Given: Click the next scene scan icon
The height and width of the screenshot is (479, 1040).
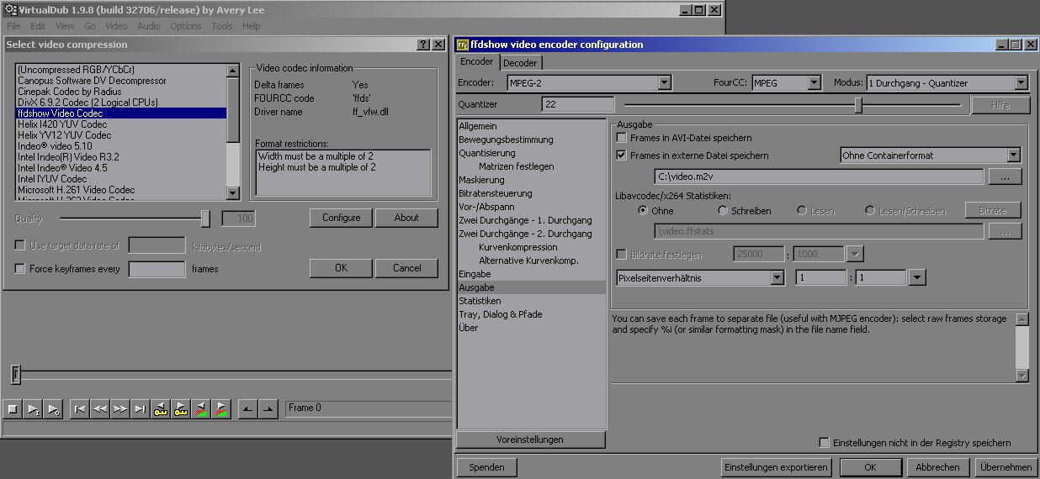Looking at the screenshot, I should (x=221, y=409).
